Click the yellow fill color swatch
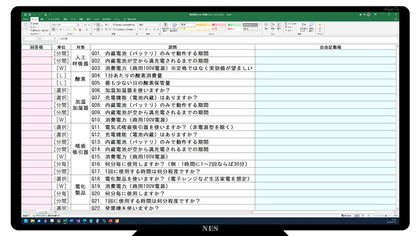420x236 pixels. (x=74, y=29)
